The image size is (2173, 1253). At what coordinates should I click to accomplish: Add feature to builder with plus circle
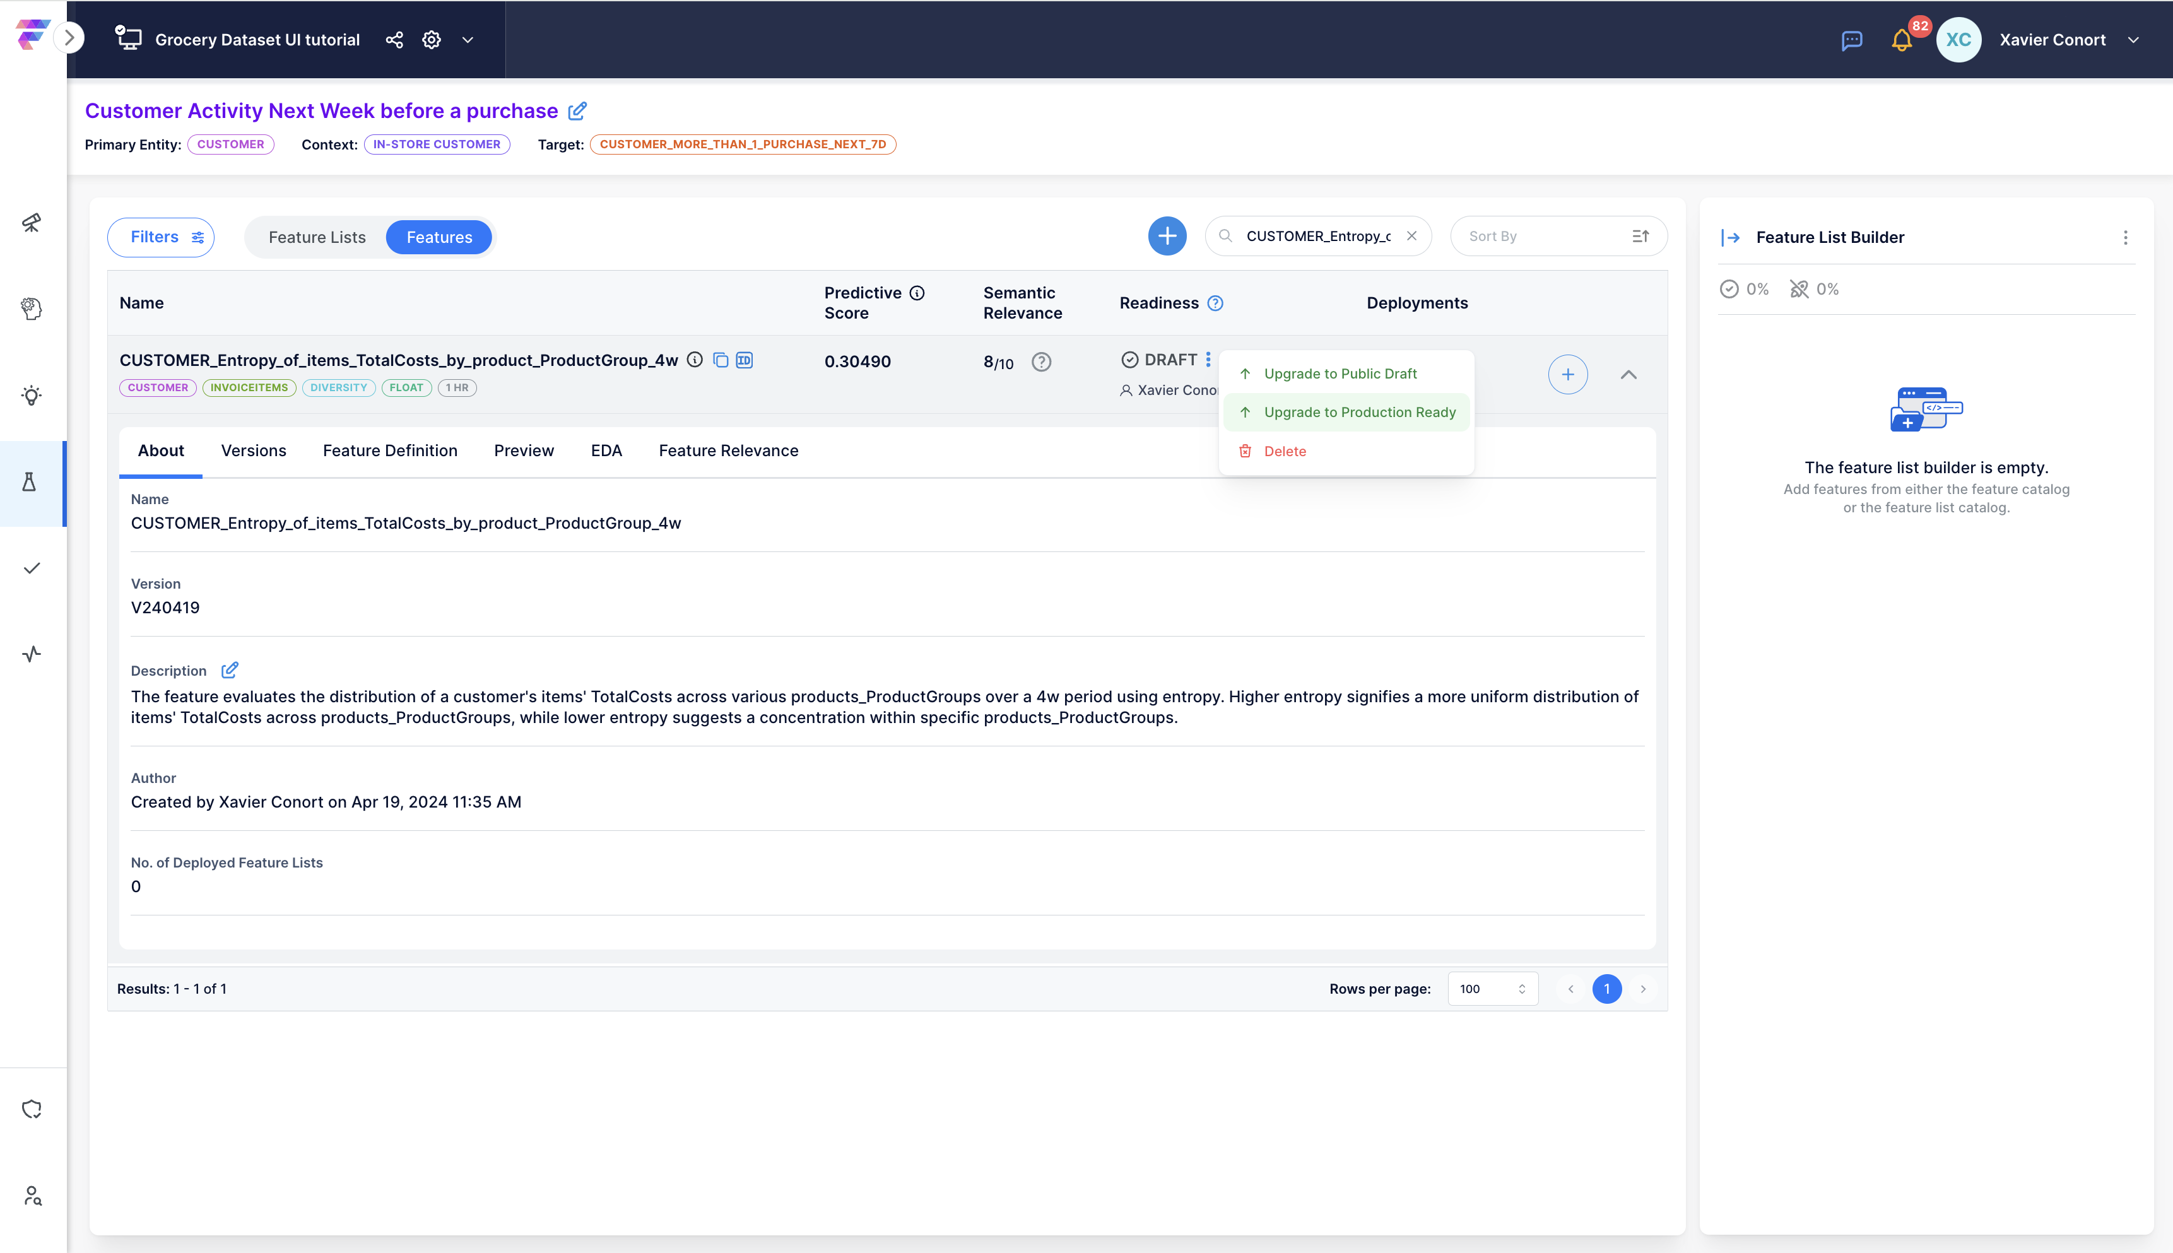pos(1568,374)
